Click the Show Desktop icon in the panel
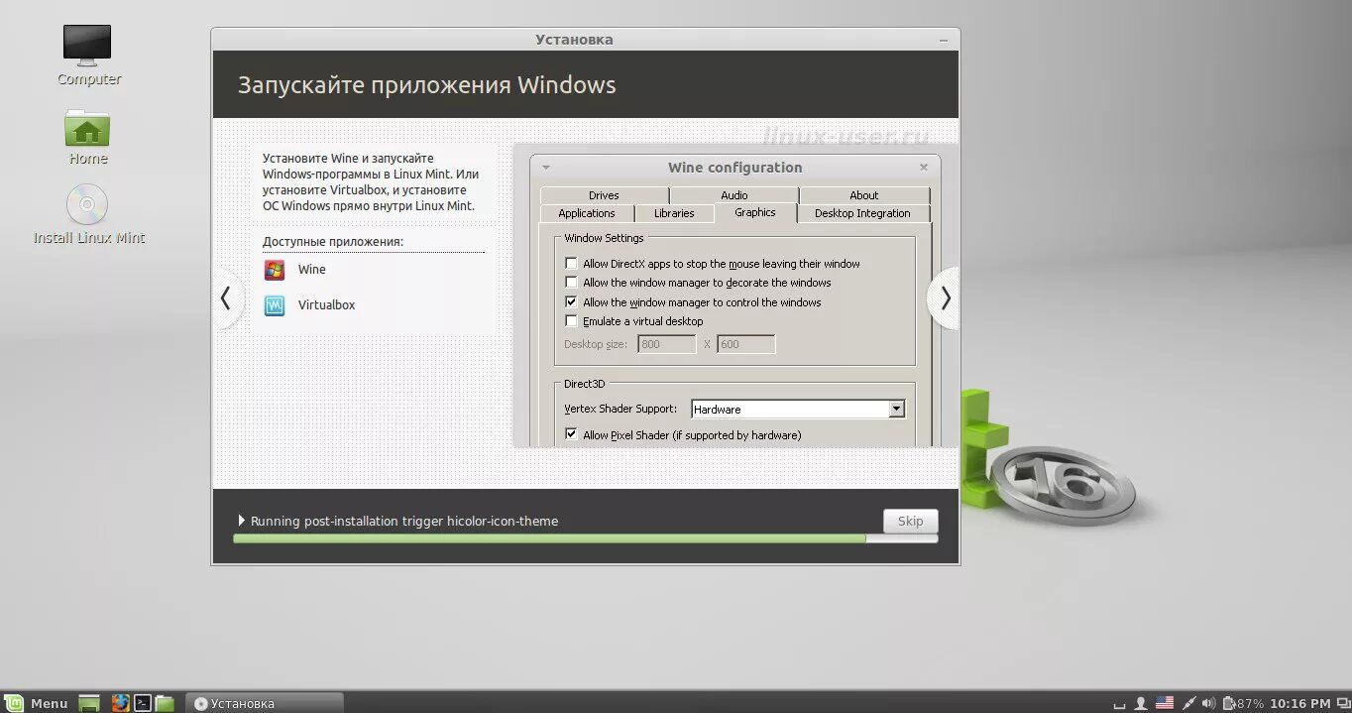The height and width of the screenshot is (713, 1352). pyautogui.click(x=89, y=703)
